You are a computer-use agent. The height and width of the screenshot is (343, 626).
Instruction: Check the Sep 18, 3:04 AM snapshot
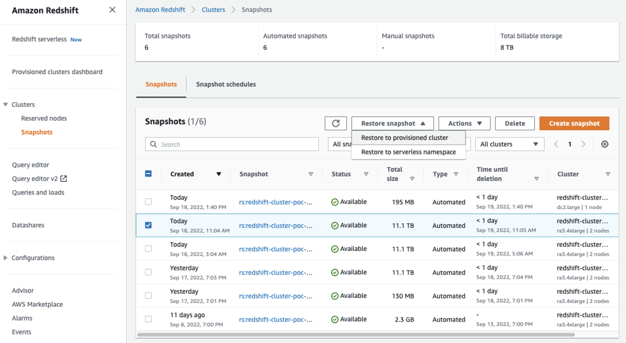(148, 249)
